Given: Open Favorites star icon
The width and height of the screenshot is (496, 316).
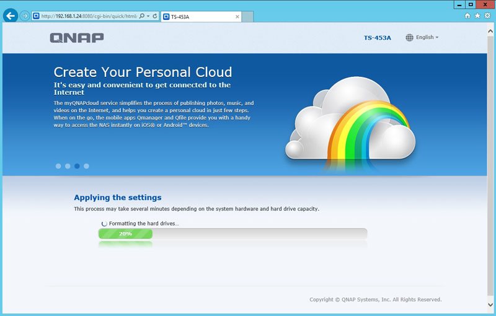Looking at the screenshot, I should click(x=477, y=16).
